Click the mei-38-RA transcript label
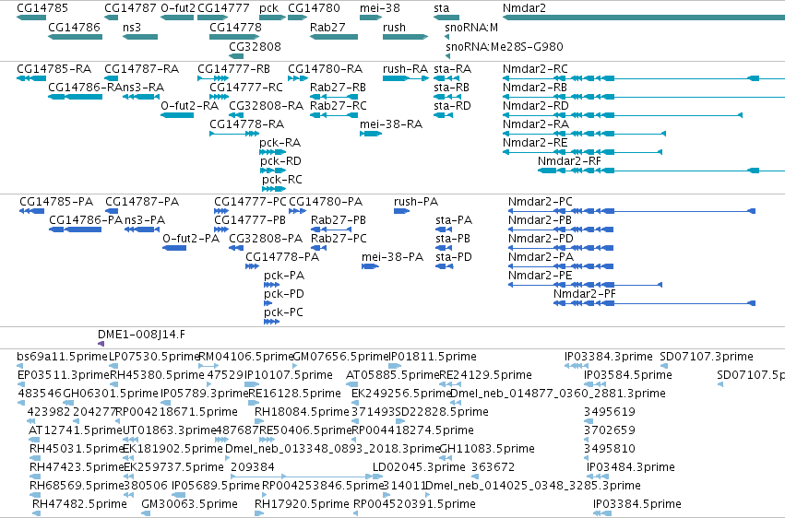Screen dimensions: 785x518 pos(391,124)
